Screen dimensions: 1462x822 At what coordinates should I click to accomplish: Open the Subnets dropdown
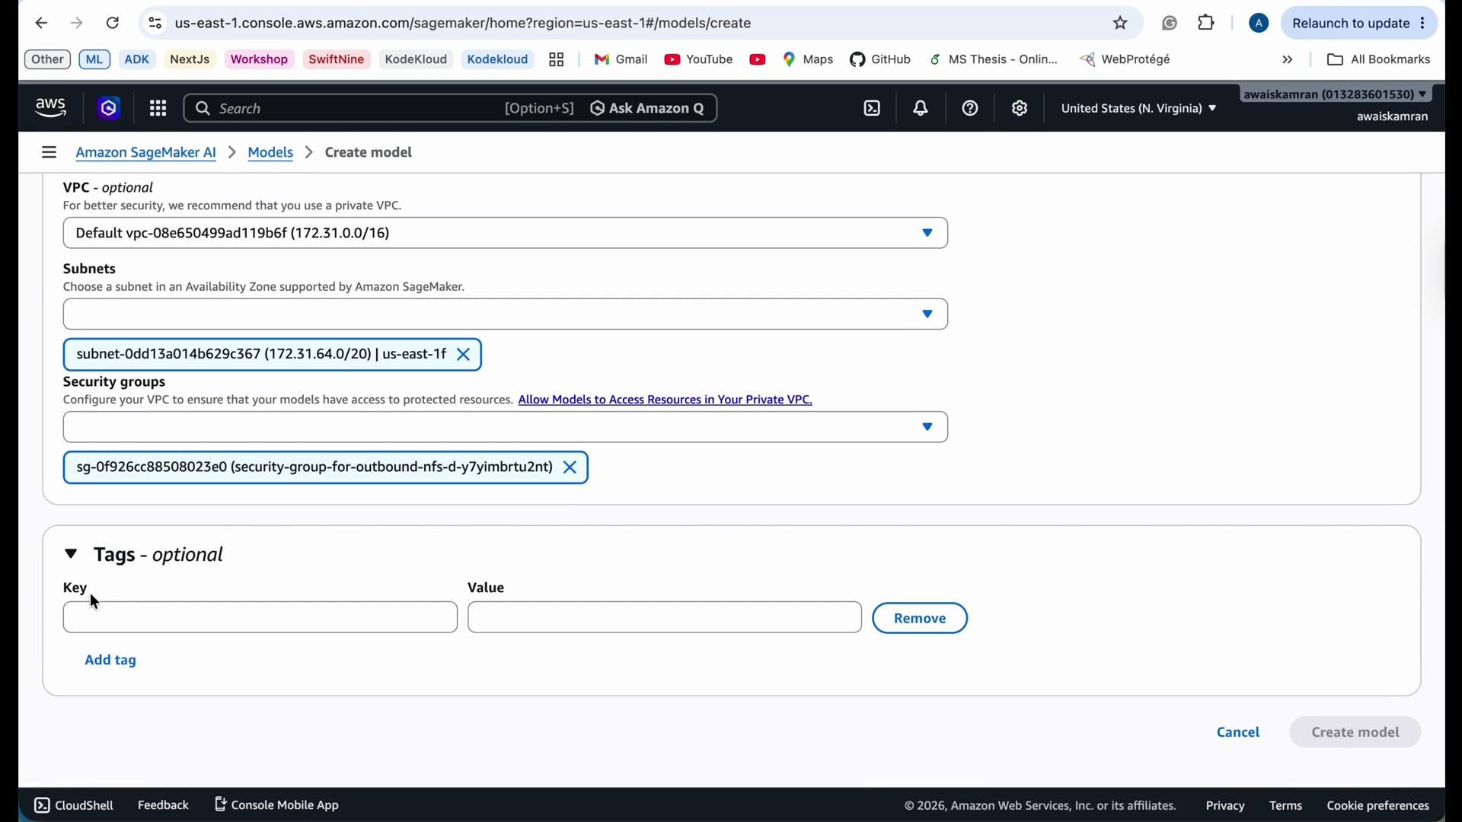506,315
